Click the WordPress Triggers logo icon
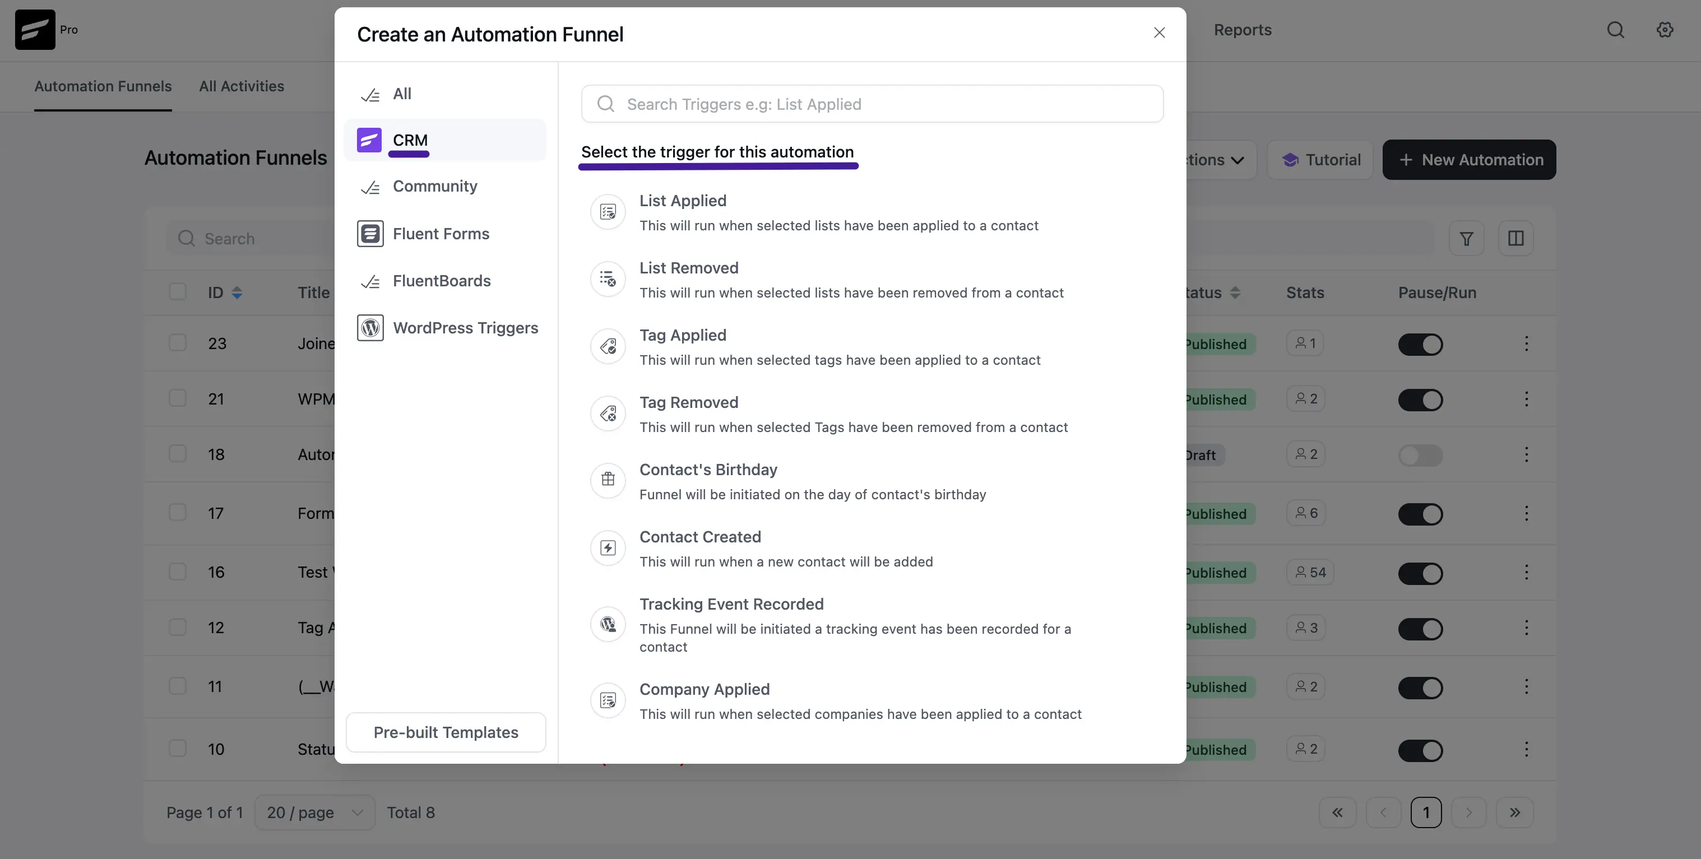The width and height of the screenshot is (1701, 859). pyautogui.click(x=370, y=327)
